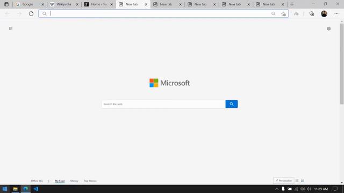Open the vertical tabs action menu
The width and height of the screenshot is (344, 193).
(6, 4)
